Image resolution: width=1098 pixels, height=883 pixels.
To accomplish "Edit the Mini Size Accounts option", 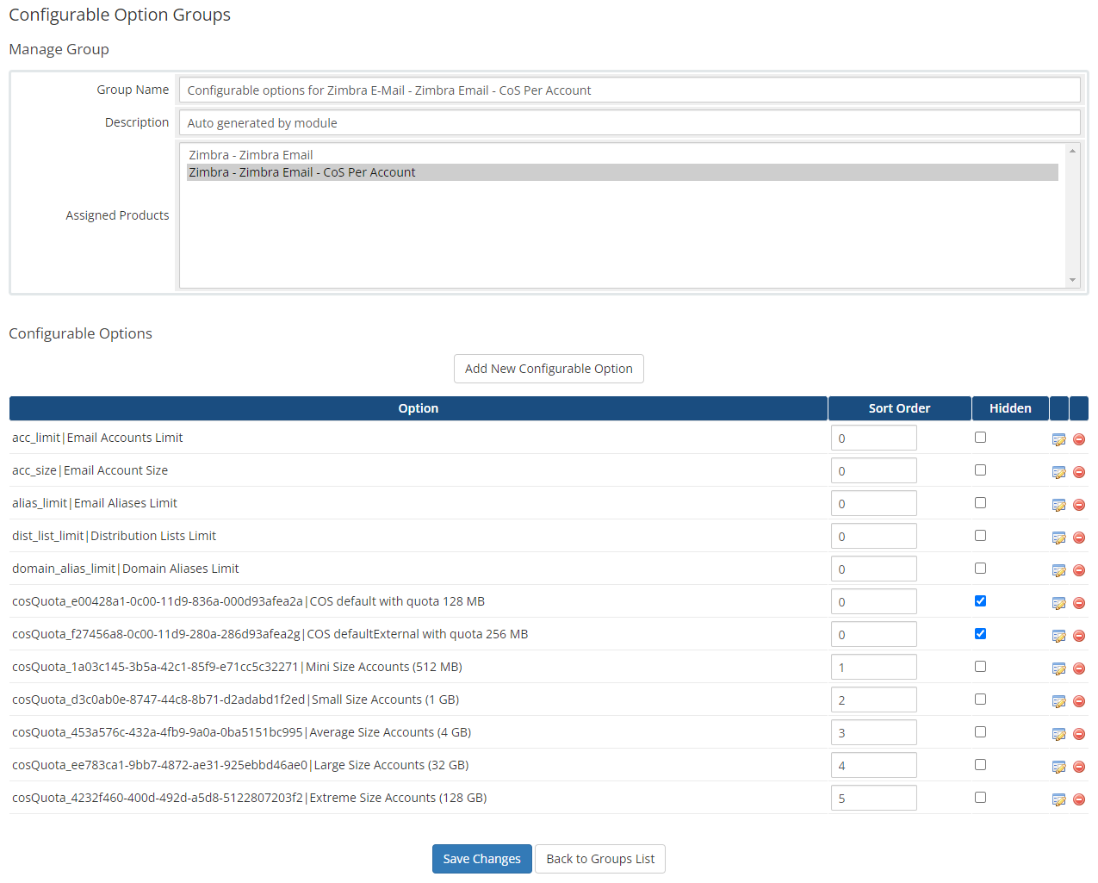I will click(x=1058, y=668).
